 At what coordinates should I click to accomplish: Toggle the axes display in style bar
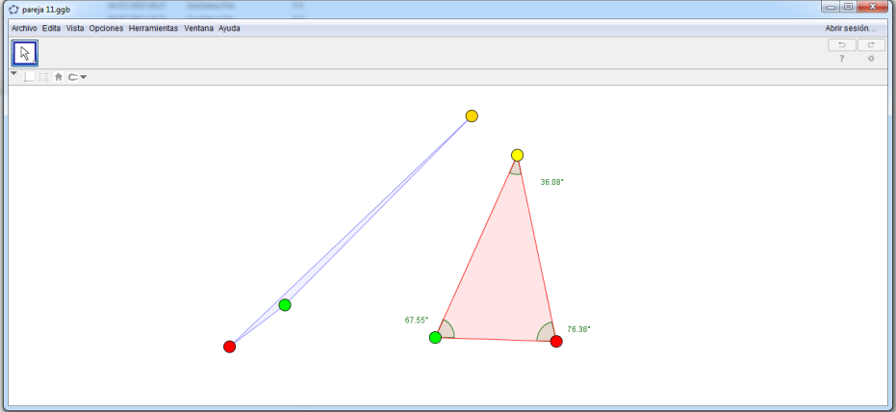click(x=29, y=77)
